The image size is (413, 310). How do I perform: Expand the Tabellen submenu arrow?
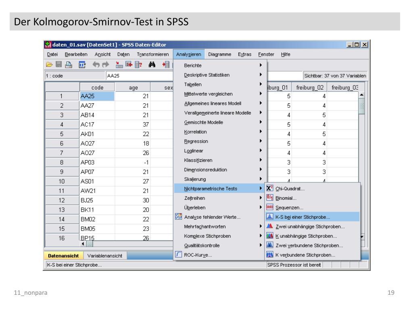tap(261, 84)
